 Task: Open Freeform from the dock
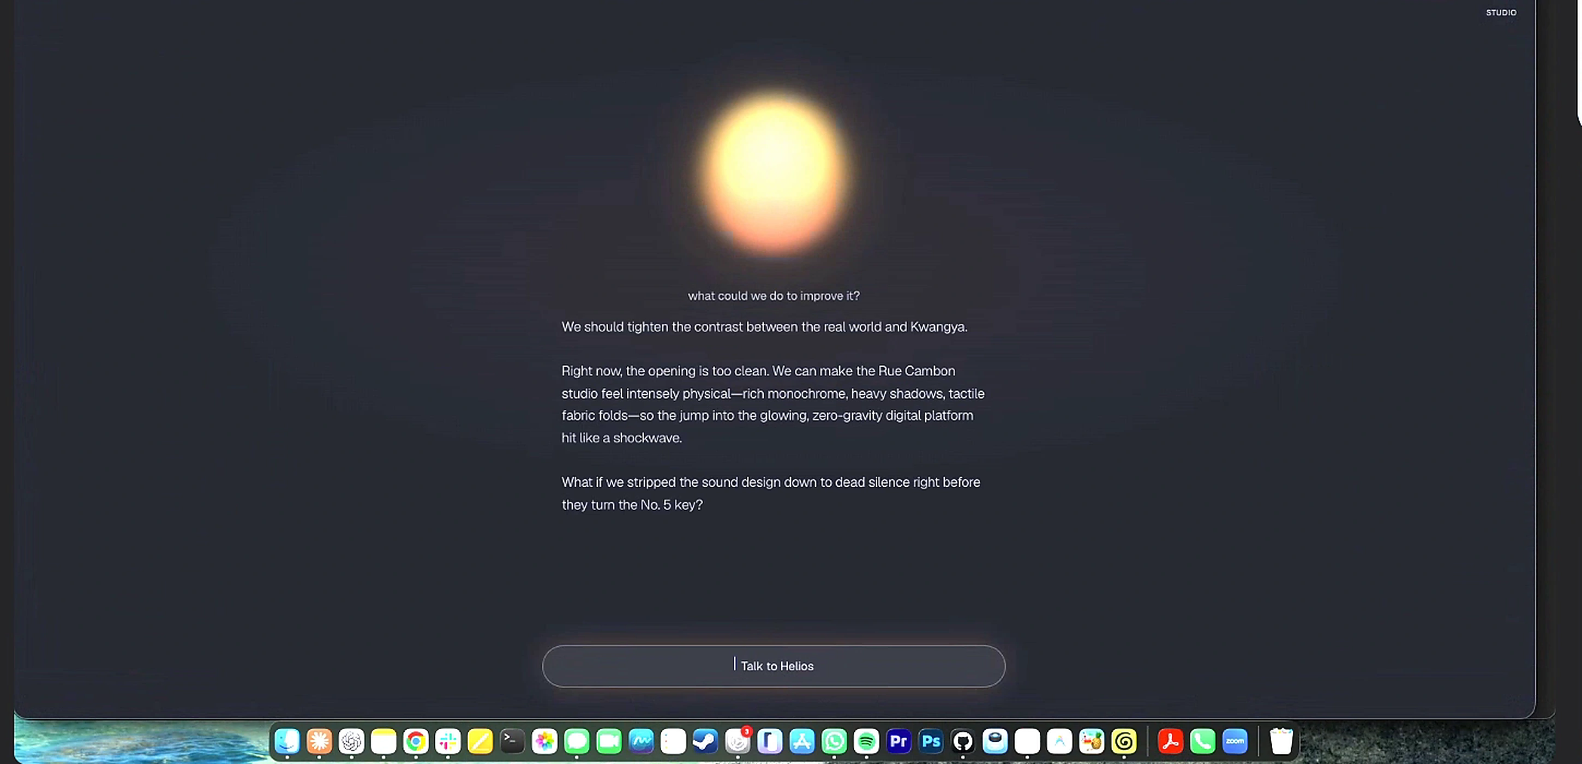[641, 741]
